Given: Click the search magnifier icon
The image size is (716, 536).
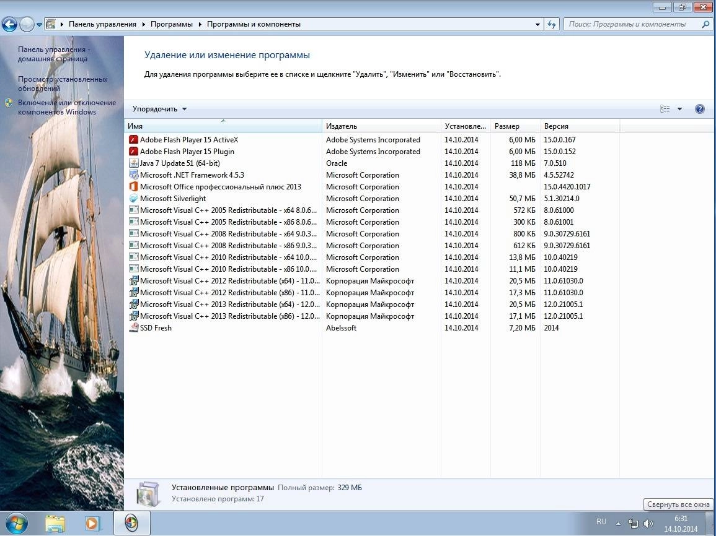Looking at the screenshot, I should (705, 24).
